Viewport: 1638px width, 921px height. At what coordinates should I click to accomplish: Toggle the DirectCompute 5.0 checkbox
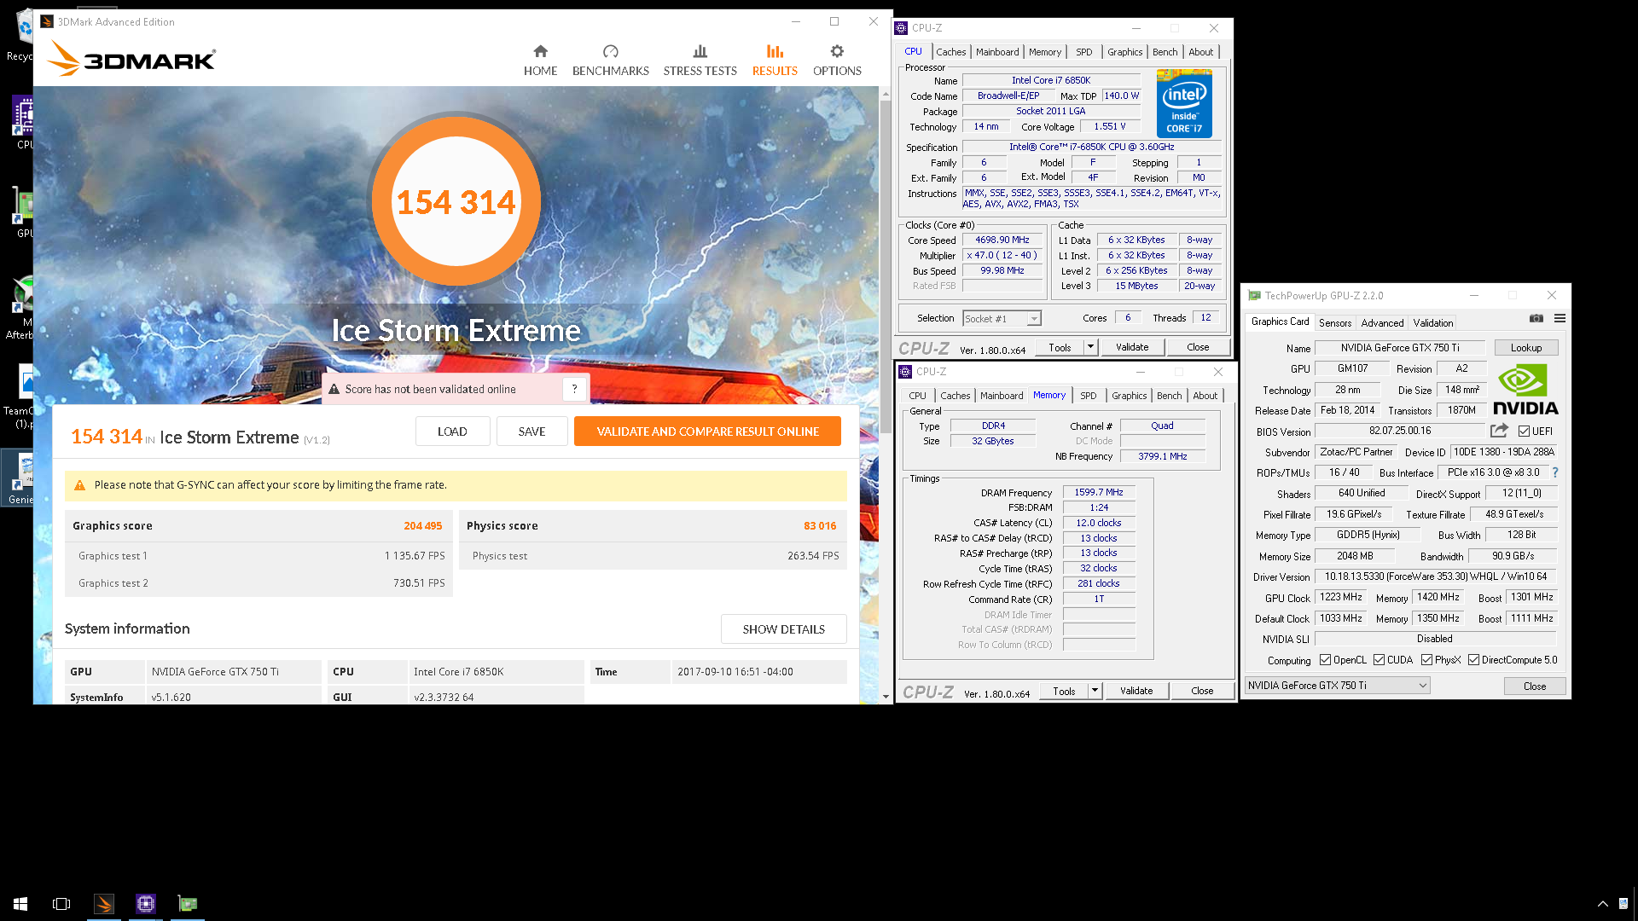point(1473,660)
